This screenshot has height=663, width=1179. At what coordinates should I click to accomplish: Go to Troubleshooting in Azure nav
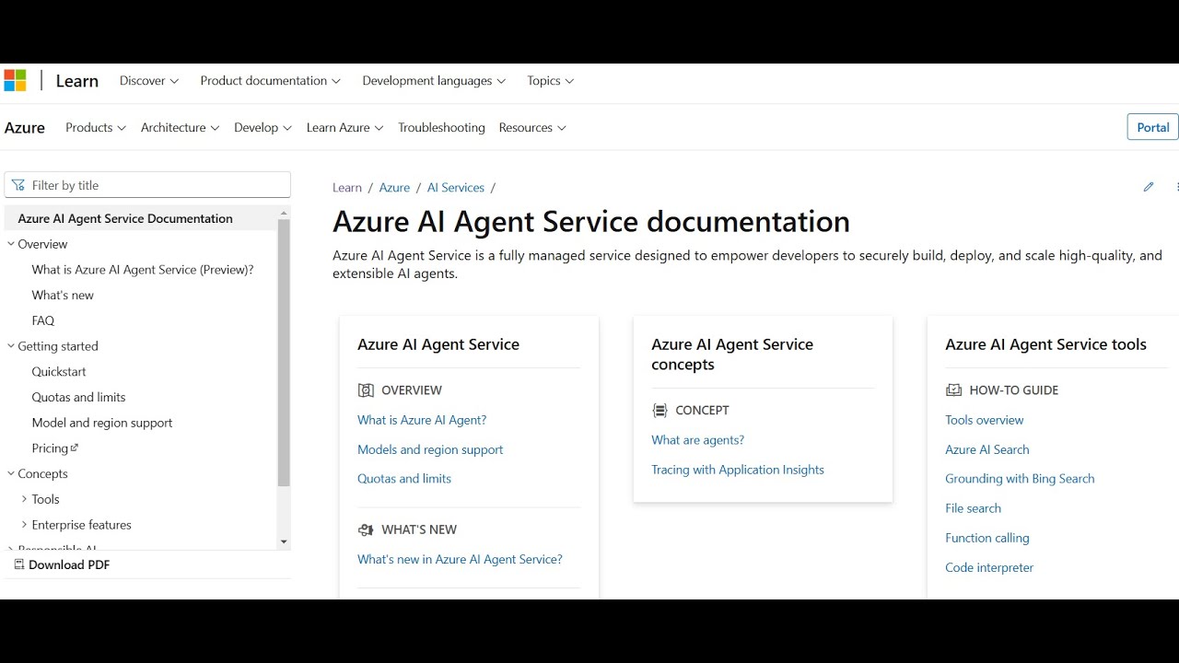[x=441, y=128]
